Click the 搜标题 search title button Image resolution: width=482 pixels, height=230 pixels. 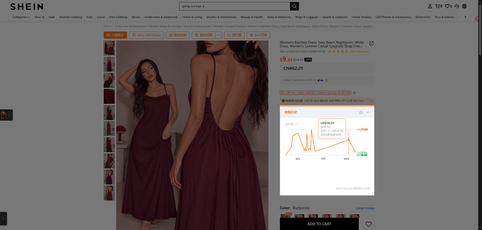click(x=234, y=35)
